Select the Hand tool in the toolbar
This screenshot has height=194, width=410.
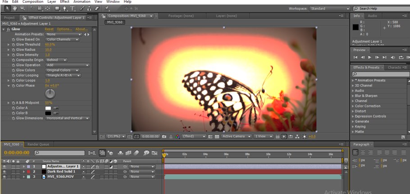coord(15,9)
